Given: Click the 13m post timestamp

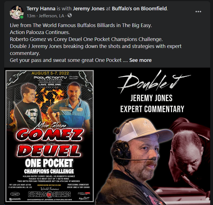Looking at the screenshot, I should pos(31,16).
